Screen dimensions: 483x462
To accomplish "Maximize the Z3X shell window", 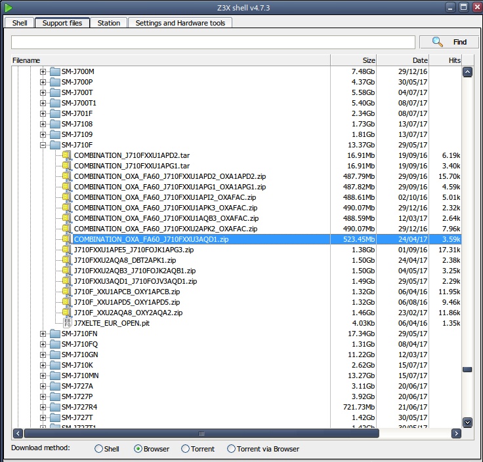I will (x=463, y=7).
